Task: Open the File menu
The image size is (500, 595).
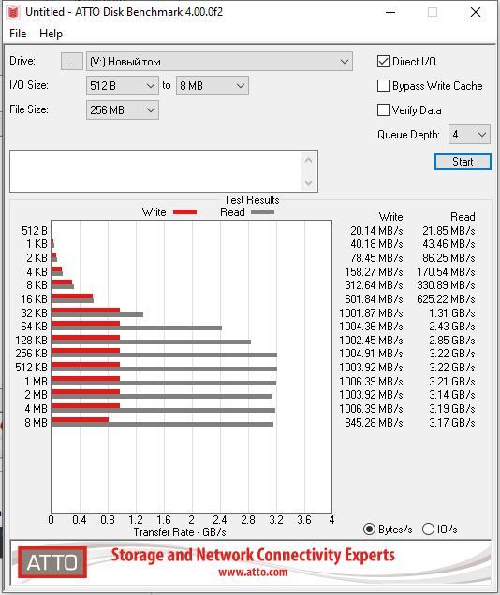Action: [18, 34]
